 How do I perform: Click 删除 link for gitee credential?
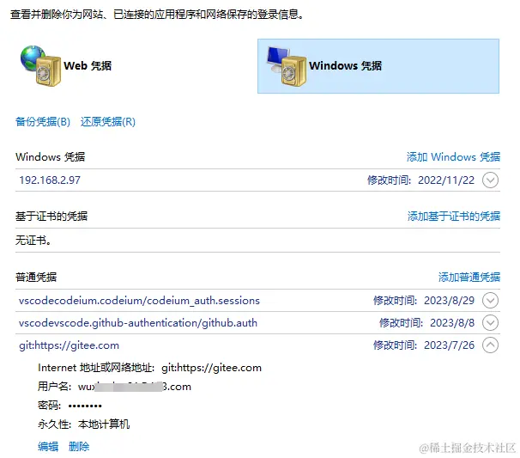tap(79, 446)
